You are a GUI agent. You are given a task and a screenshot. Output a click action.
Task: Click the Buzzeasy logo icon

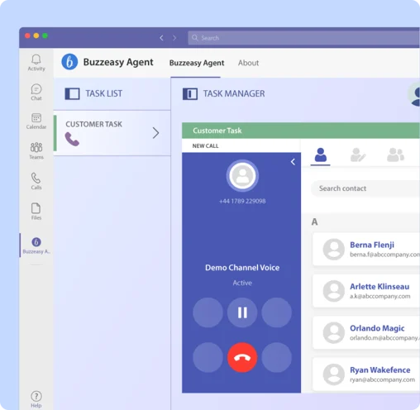tap(69, 62)
